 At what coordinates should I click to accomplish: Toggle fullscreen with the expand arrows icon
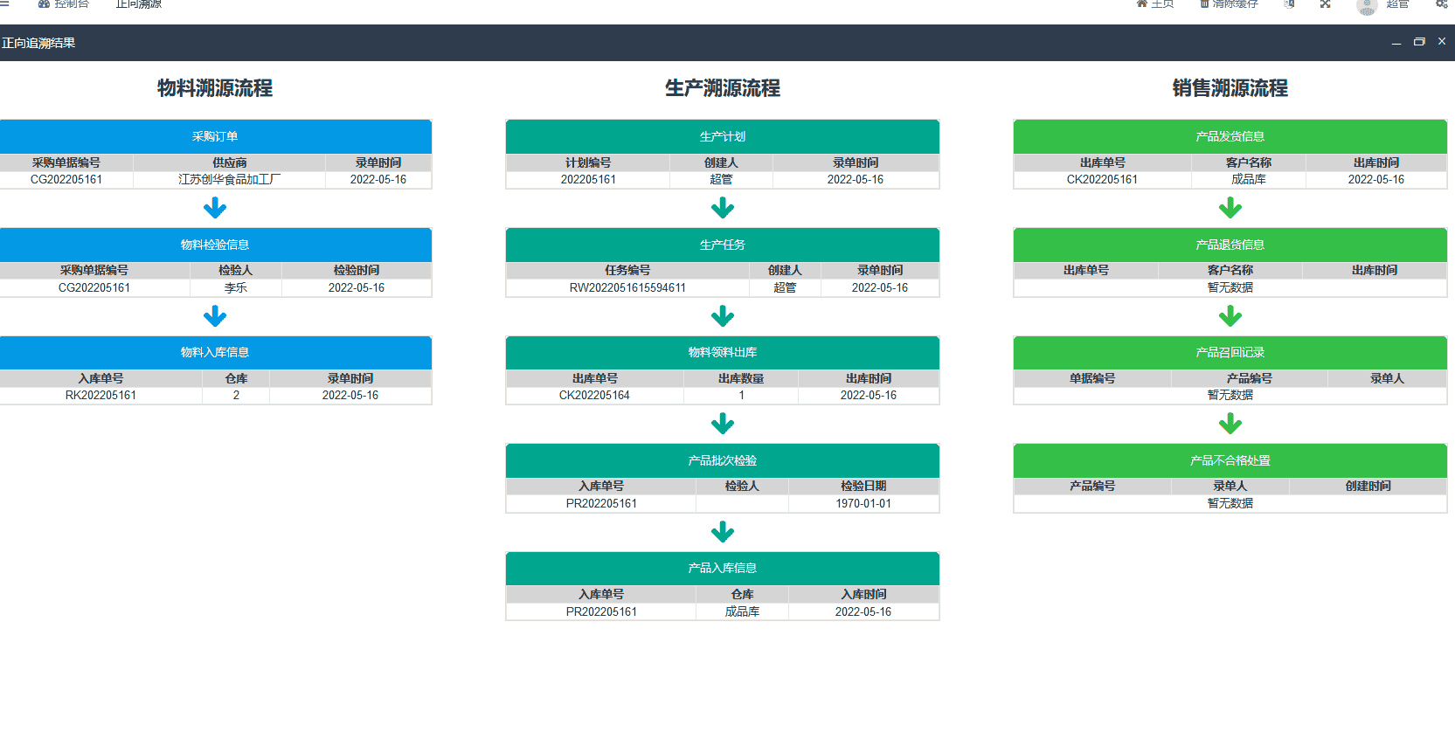point(1326,4)
